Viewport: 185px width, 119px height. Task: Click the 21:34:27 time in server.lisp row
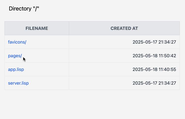point(167,83)
